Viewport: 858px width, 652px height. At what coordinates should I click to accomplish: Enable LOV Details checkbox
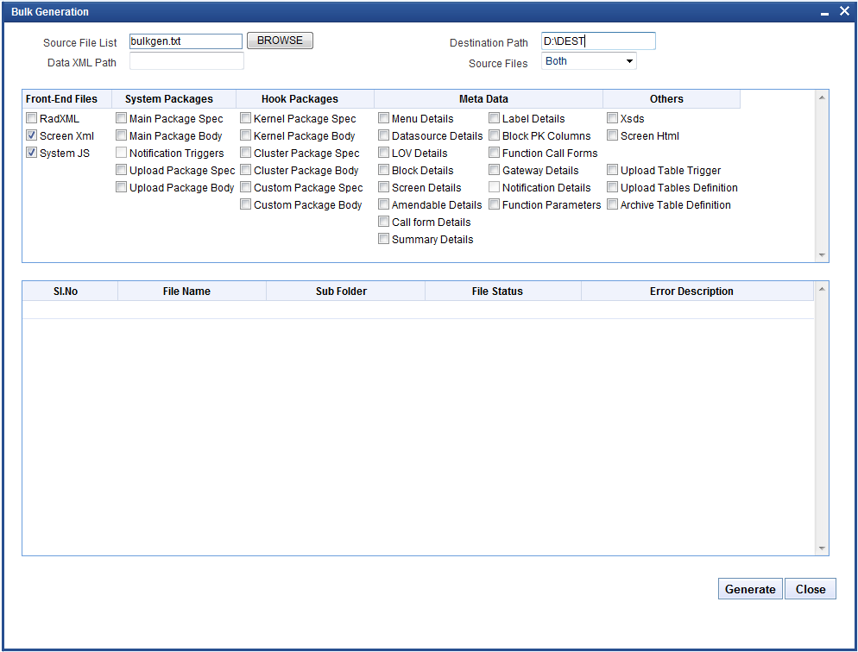pyautogui.click(x=383, y=153)
